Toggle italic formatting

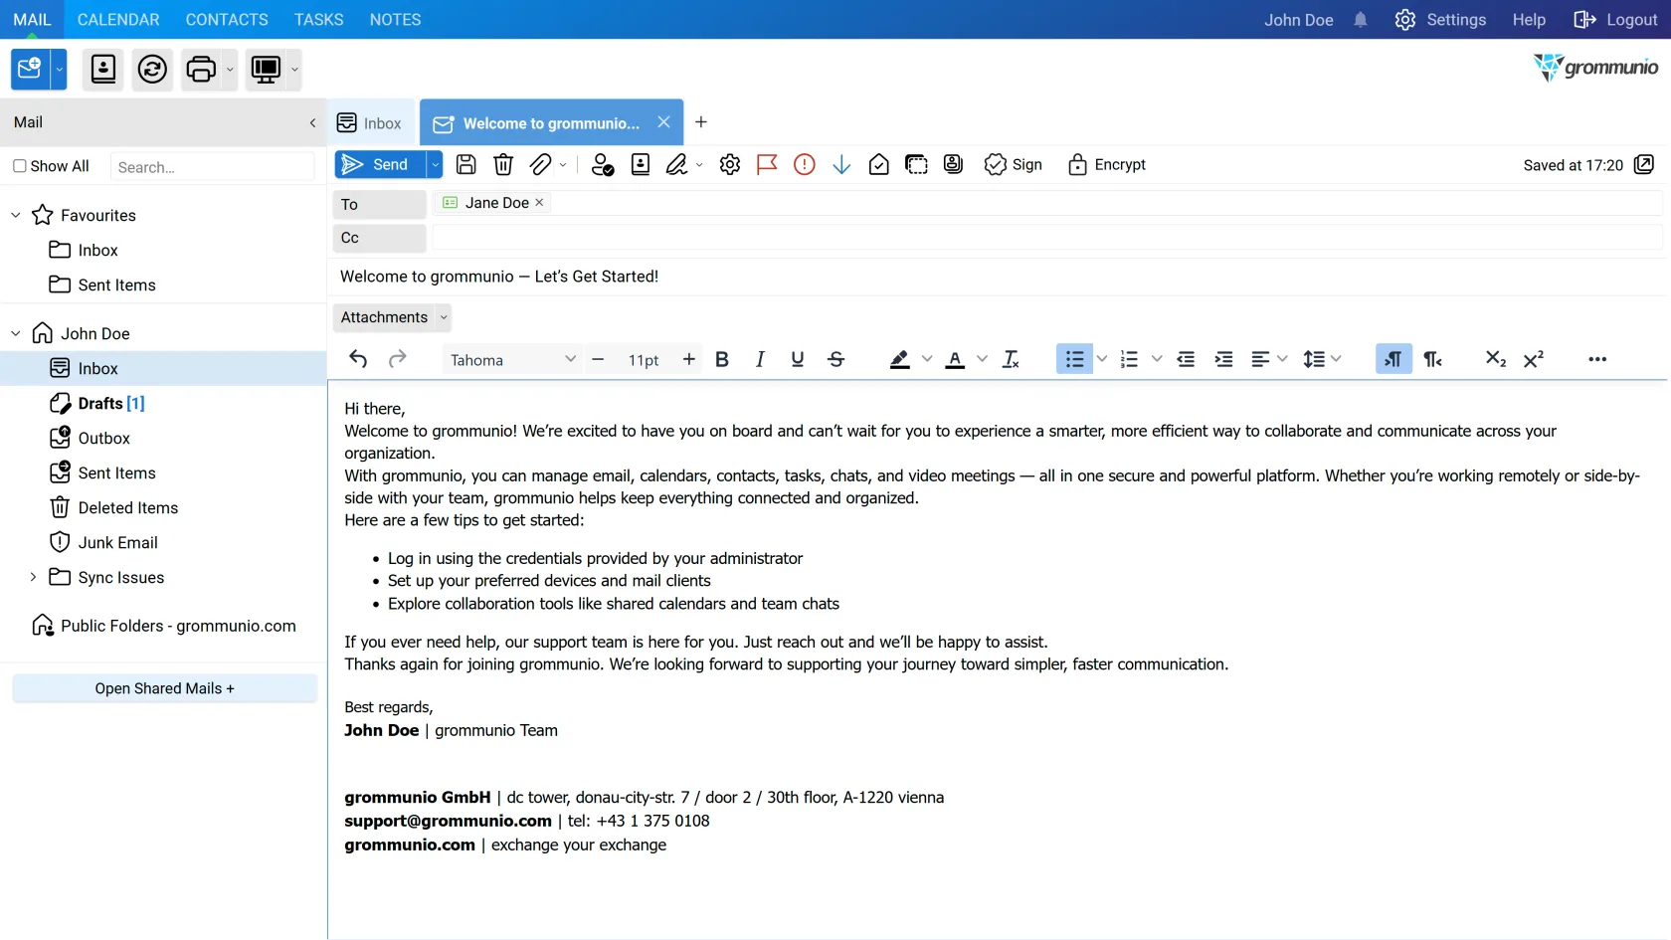pos(760,359)
